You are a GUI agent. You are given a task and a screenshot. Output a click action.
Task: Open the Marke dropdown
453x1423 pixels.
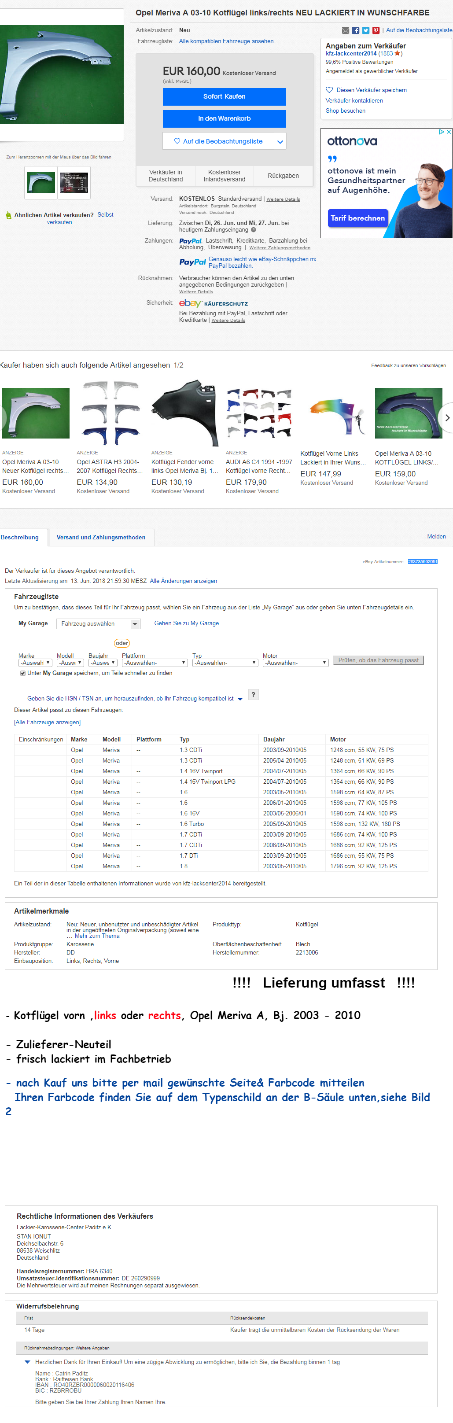click(x=35, y=663)
